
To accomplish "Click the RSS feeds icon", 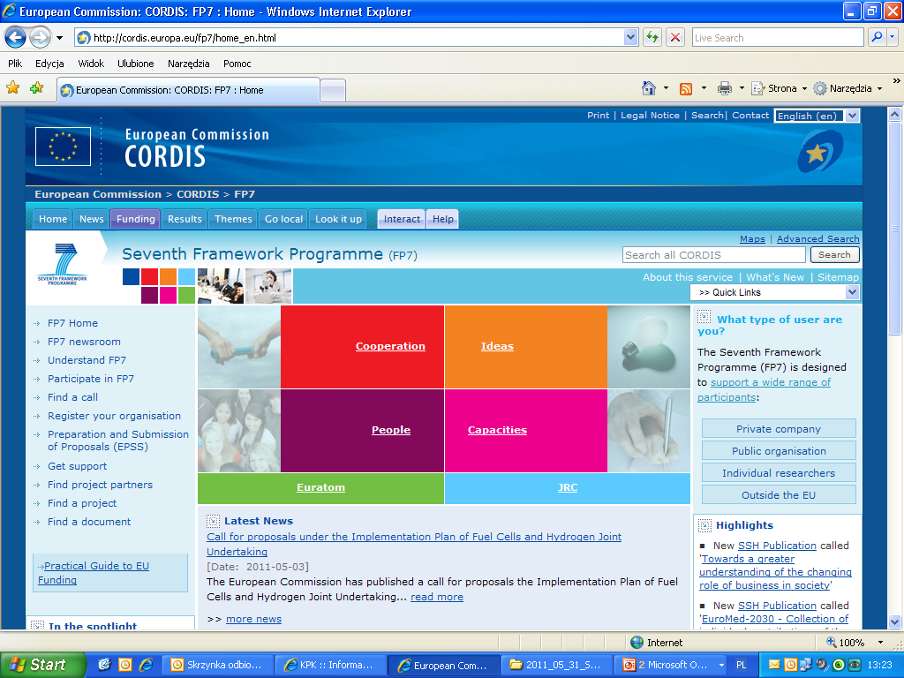I will coord(686,89).
